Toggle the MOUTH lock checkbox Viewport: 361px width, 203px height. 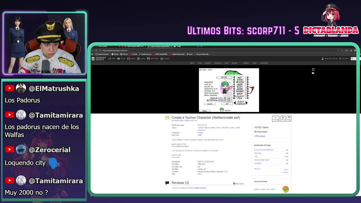tap(246, 82)
